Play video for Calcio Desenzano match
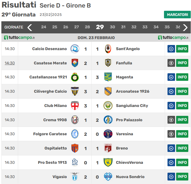This screenshot has height=184, width=191. click(171, 49)
